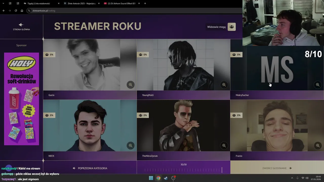Screen dimensions: 324x182
Task: Magnify Franio's photo with the zoom icon
Action: (318, 145)
